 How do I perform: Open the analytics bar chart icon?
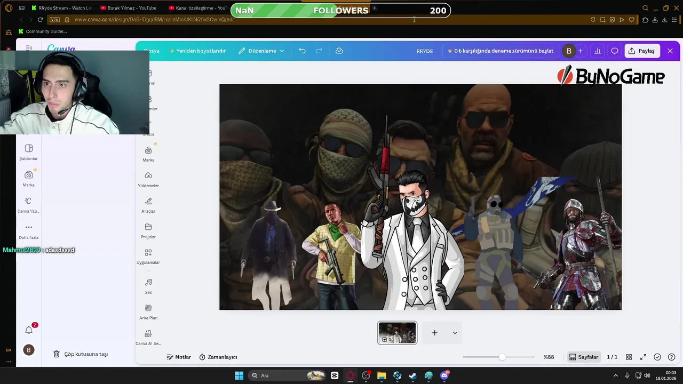(x=598, y=51)
